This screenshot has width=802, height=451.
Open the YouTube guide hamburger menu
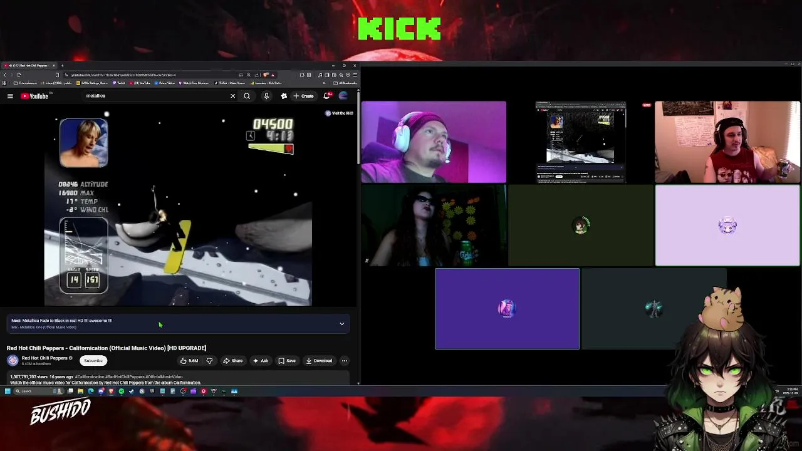(10, 96)
